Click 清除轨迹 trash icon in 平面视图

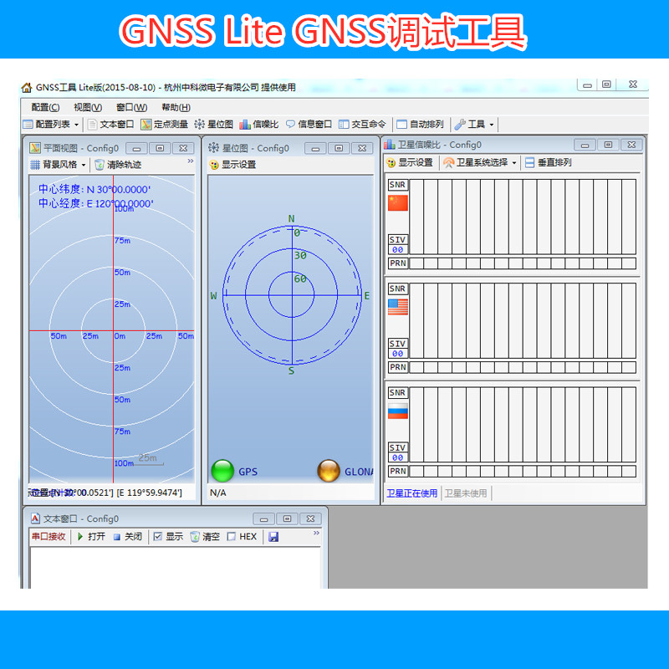click(x=100, y=165)
